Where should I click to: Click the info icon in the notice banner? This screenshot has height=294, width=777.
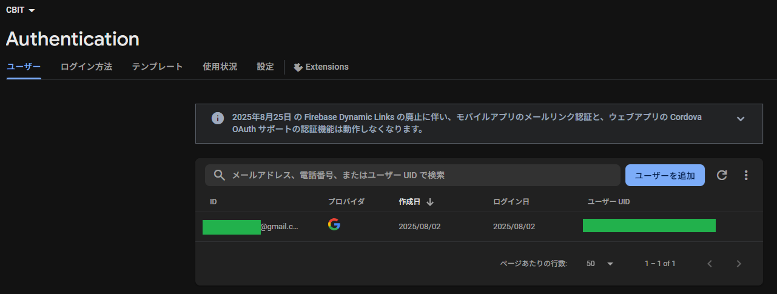217,118
